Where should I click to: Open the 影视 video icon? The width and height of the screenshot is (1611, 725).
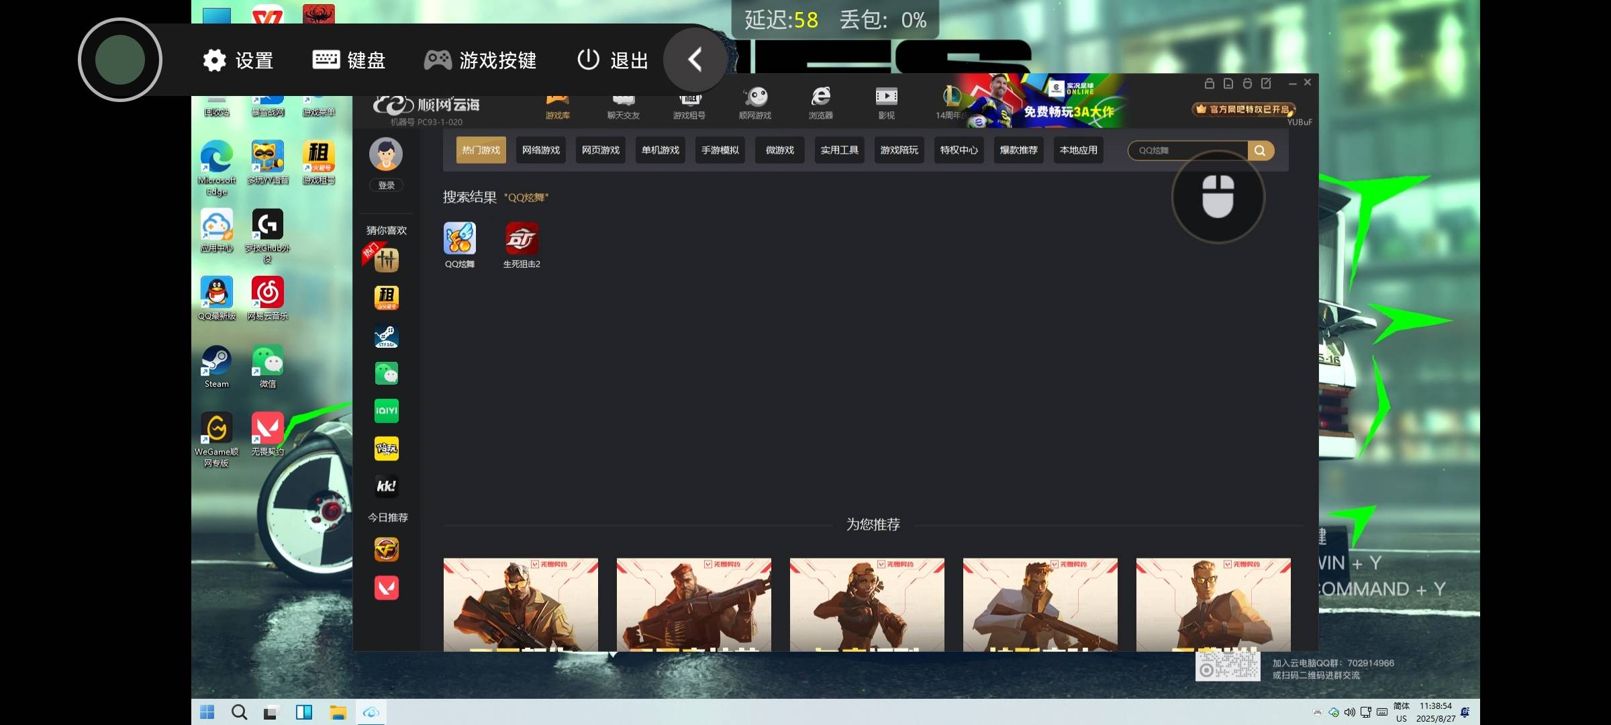(886, 103)
